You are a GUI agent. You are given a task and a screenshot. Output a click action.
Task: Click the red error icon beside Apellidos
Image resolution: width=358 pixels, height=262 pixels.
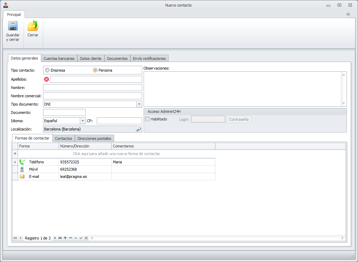coord(46,79)
